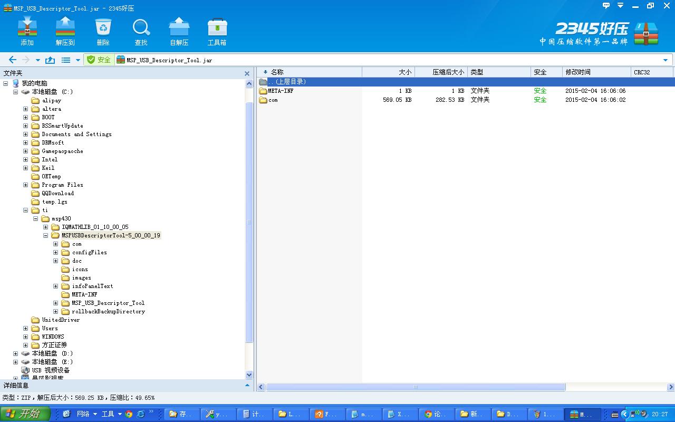
Task: Select the MSP_USB_Descriptor_Tool tree folder
Action: coord(108,303)
